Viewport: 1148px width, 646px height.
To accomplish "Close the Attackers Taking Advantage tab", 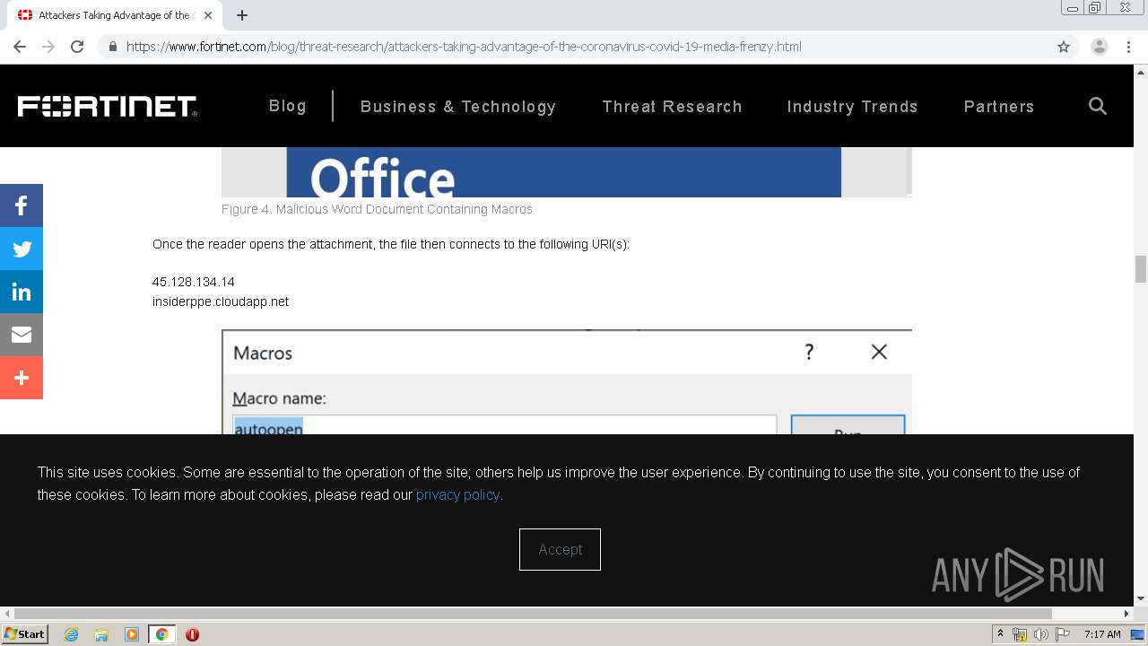I will tap(208, 15).
